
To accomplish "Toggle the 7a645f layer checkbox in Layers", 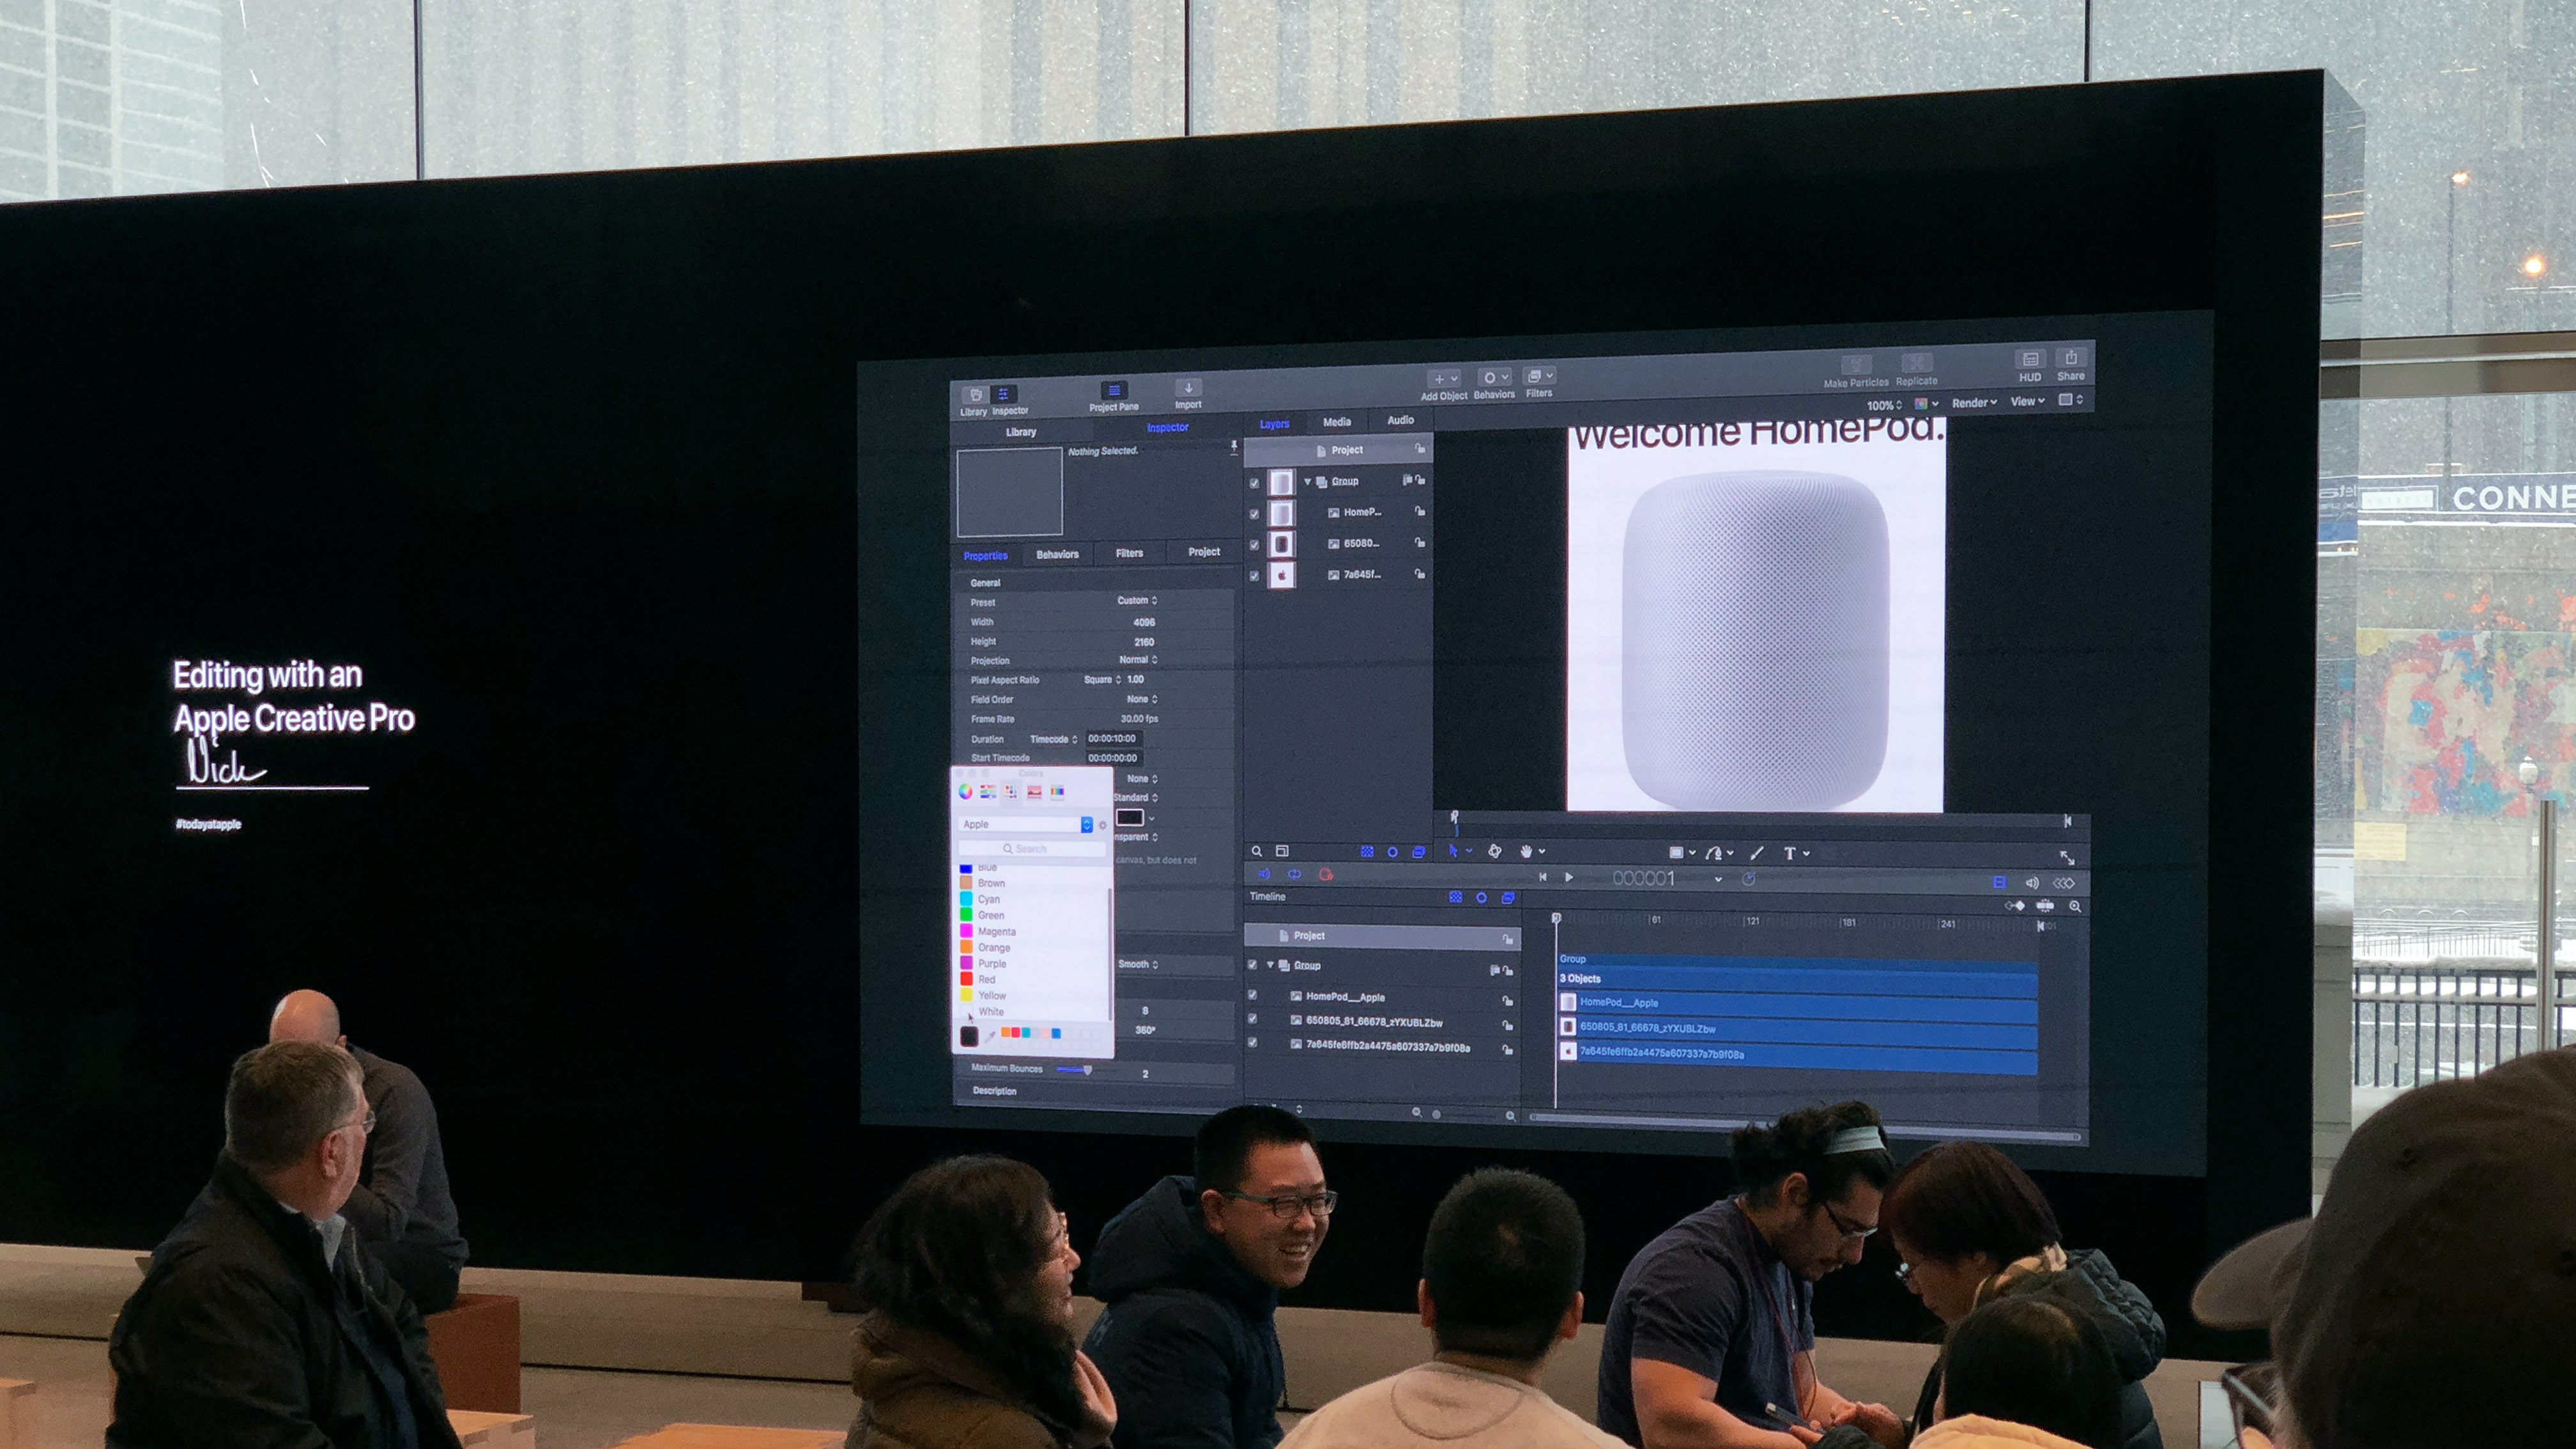I will [1254, 576].
